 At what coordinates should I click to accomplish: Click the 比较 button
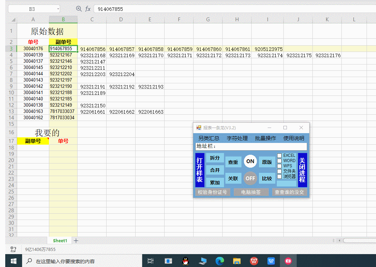click(267, 178)
